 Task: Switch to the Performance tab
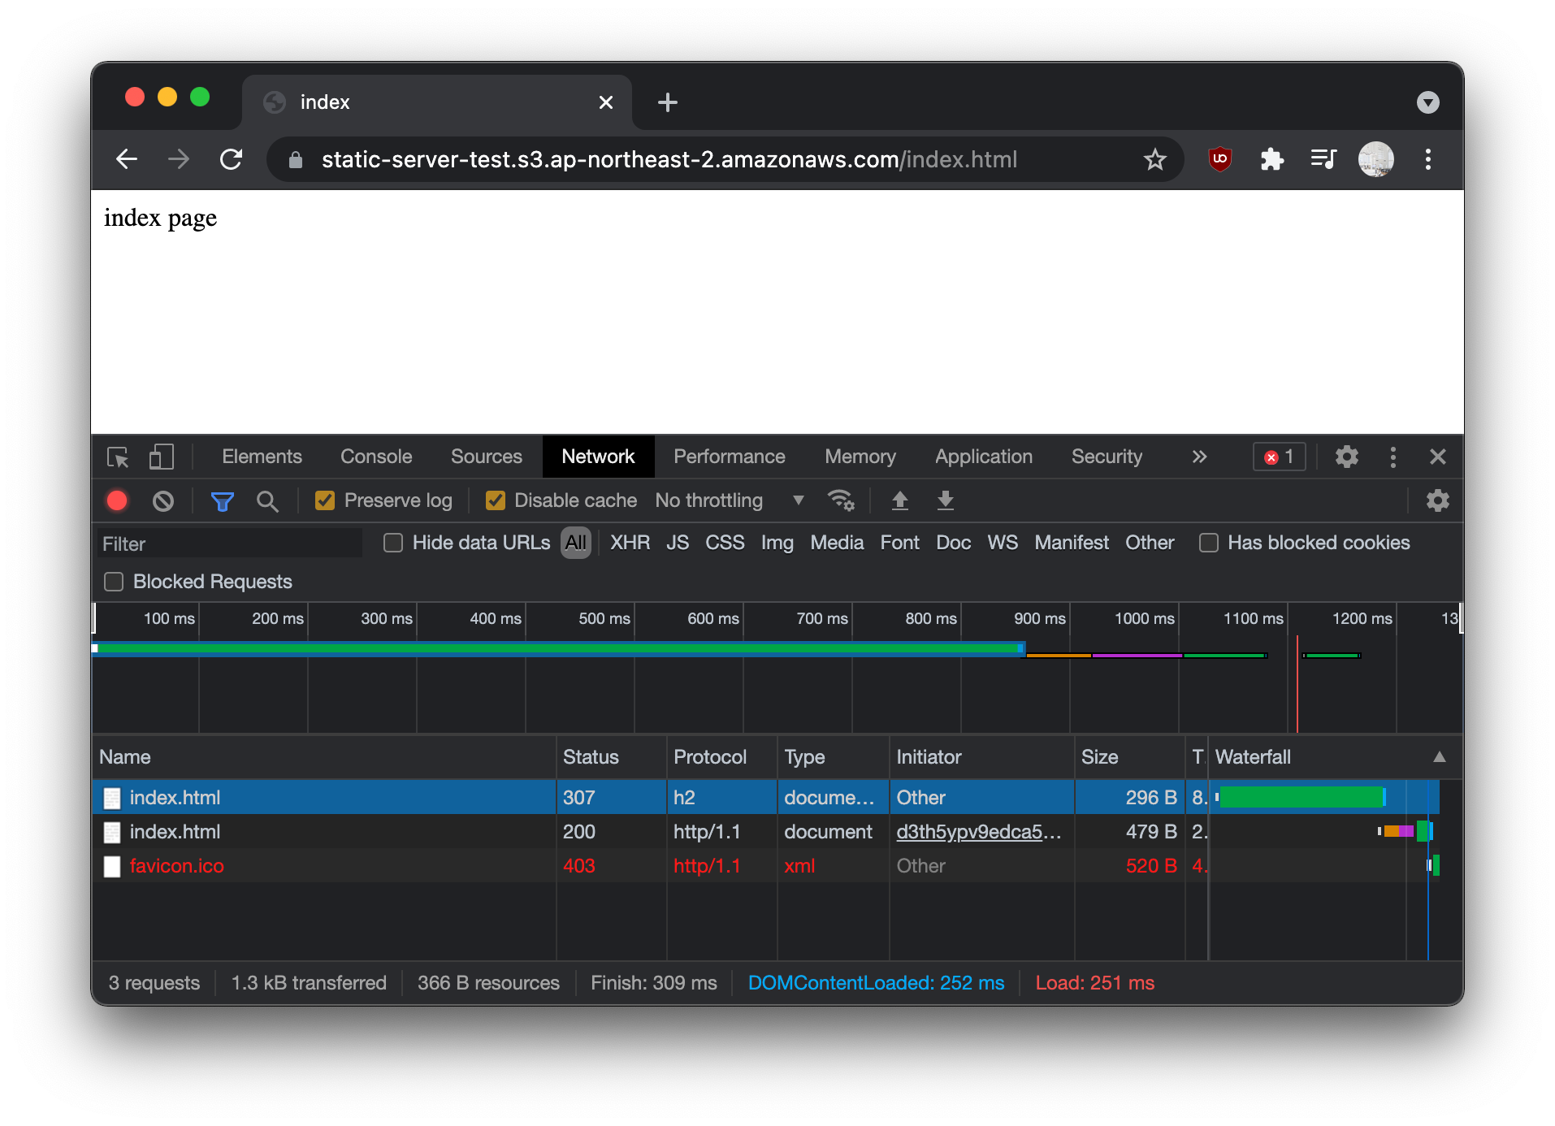729,457
